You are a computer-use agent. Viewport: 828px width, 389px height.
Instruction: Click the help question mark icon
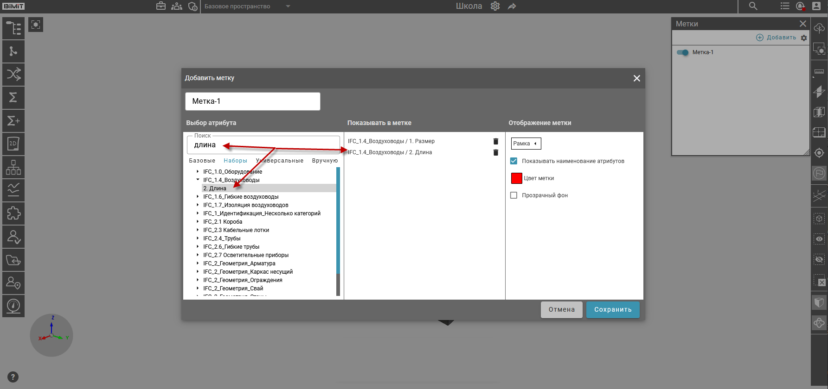pyautogui.click(x=13, y=377)
